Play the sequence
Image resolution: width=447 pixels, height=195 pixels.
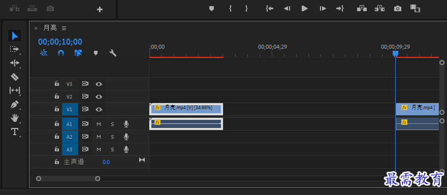[305, 9]
